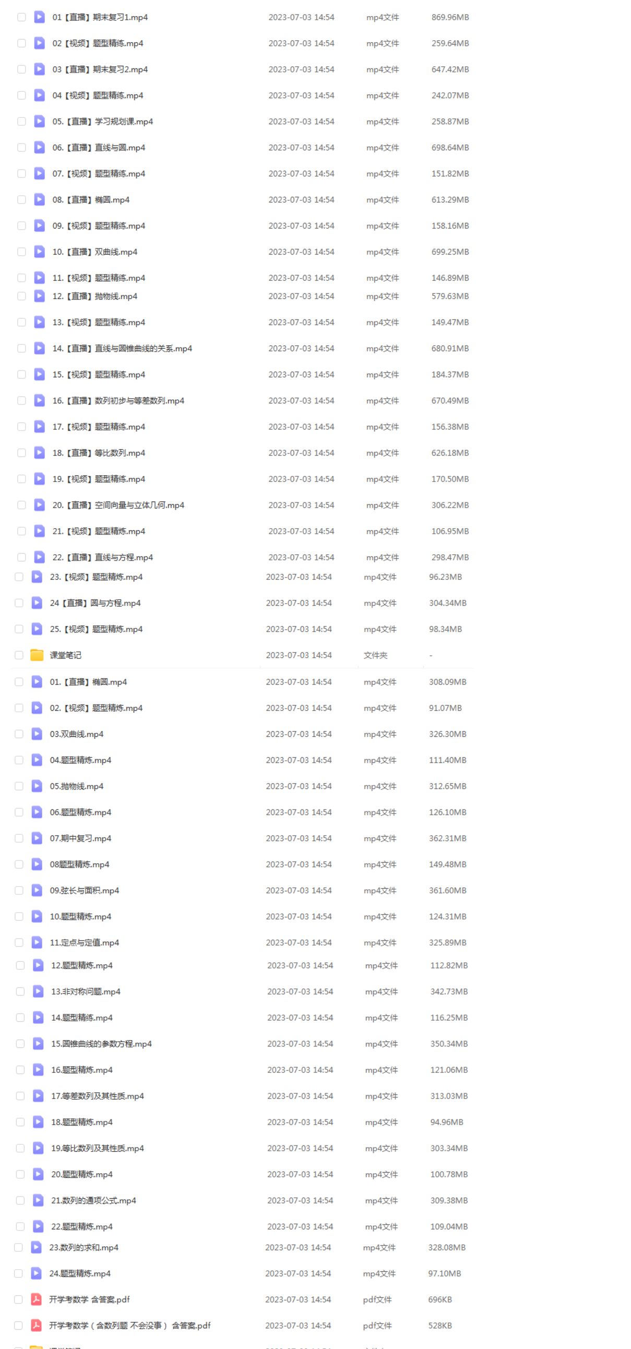Check the box for 12.【直播】抛物线.mp4
Screen dimensions: 631x1349
(21, 296)
